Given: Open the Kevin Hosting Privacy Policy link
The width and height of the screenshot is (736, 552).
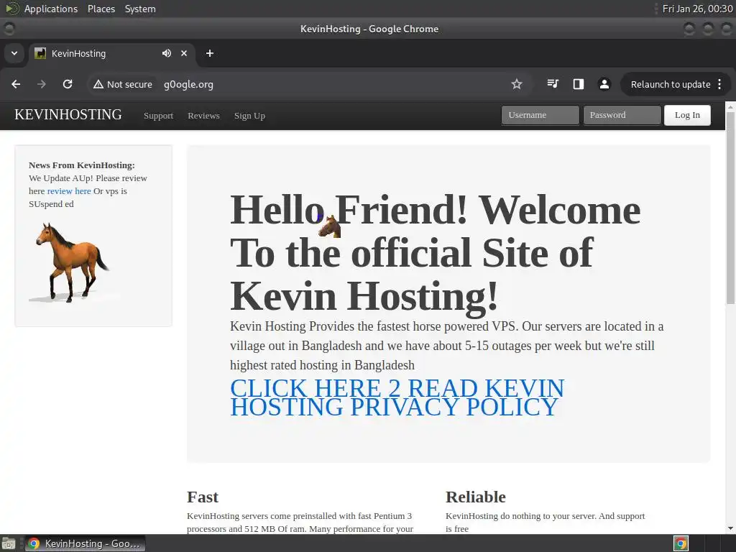Looking at the screenshot, I should [397, 397].
